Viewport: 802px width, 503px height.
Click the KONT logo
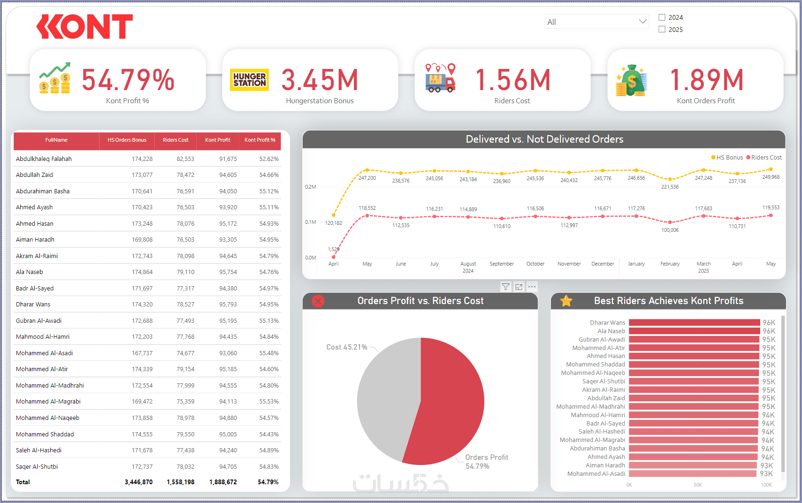pos(84,26)
